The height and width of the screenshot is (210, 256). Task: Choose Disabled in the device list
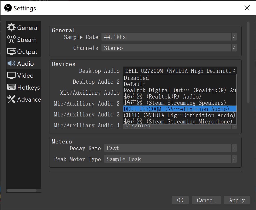(x=180, y=78)
